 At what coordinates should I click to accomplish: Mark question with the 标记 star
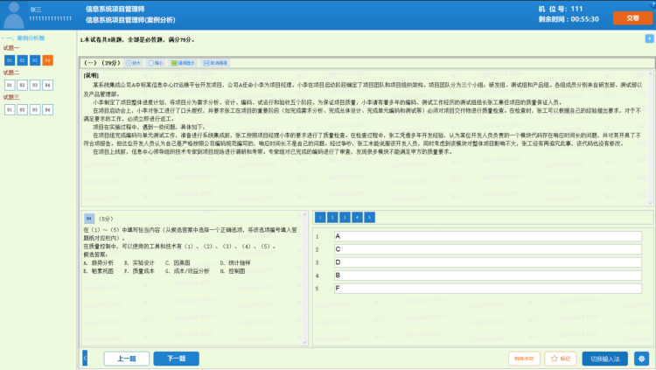(x=560, y=359)
